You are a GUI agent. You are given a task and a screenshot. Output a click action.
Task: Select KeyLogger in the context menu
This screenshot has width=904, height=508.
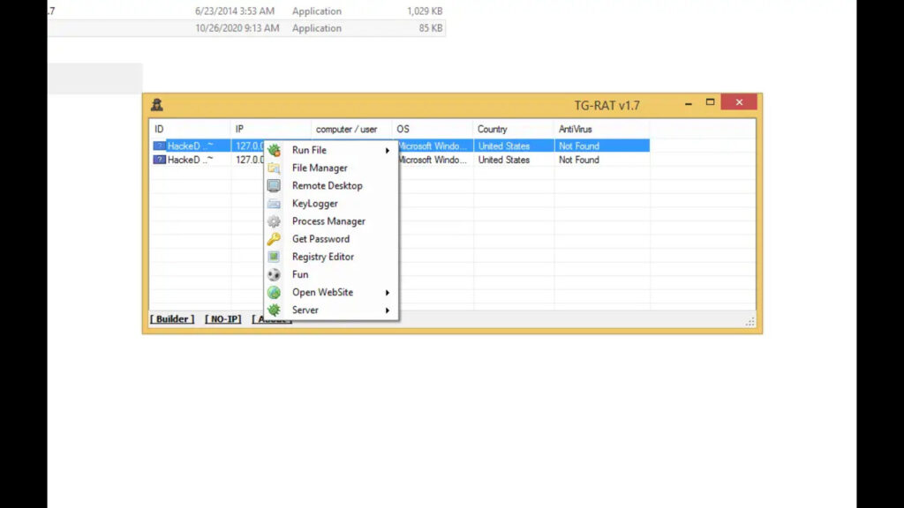click(331, 204)
